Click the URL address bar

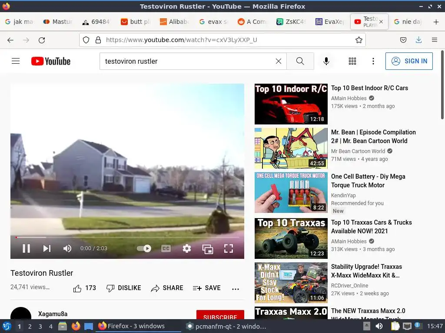(222, 40)
